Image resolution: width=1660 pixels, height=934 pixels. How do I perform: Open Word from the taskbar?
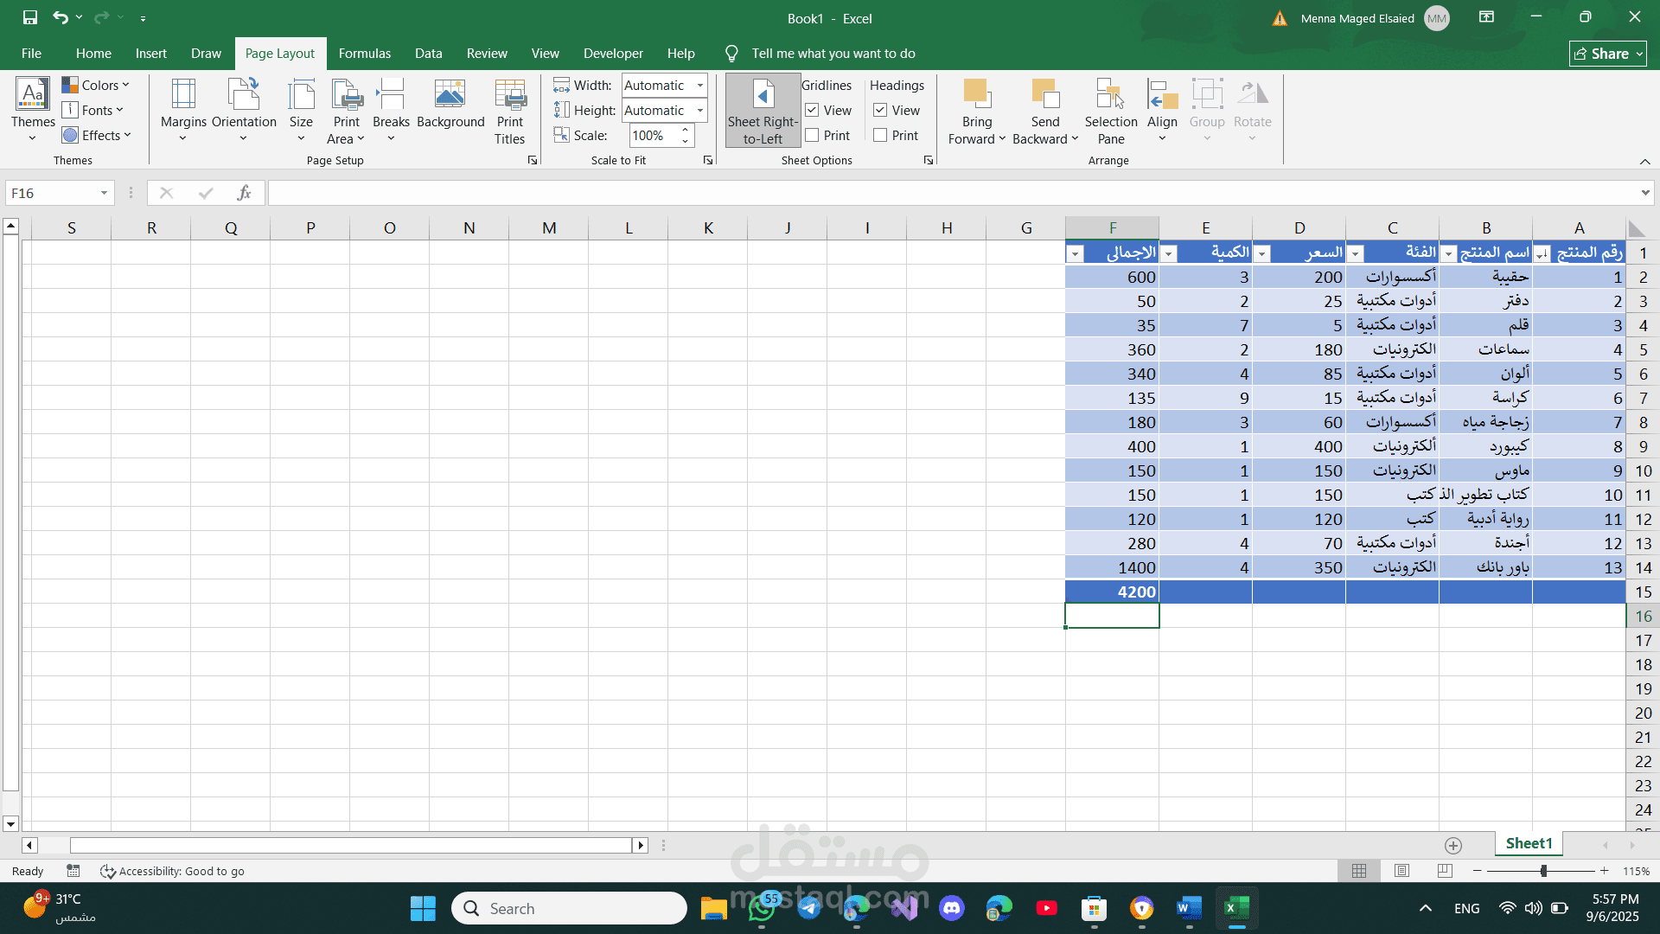coord(1190,908)
